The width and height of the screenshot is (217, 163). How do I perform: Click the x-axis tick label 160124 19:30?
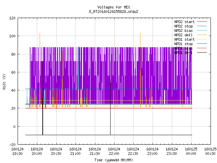pos(17,151)
